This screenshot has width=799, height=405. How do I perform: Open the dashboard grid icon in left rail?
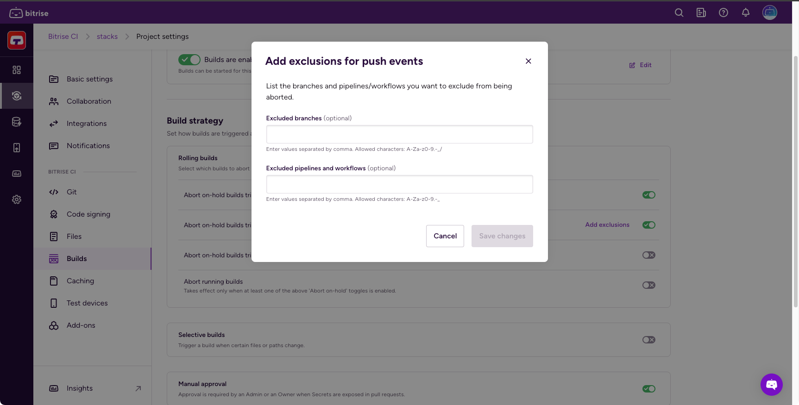tap(17, 70)
